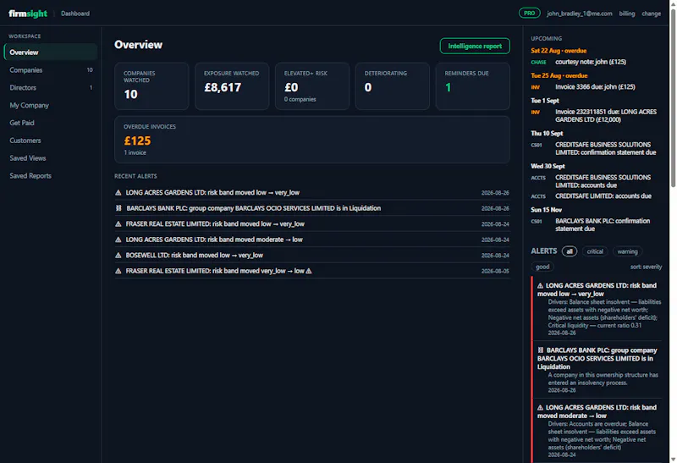
Task: Open the Deteriorating card
Action: (393, 86)
